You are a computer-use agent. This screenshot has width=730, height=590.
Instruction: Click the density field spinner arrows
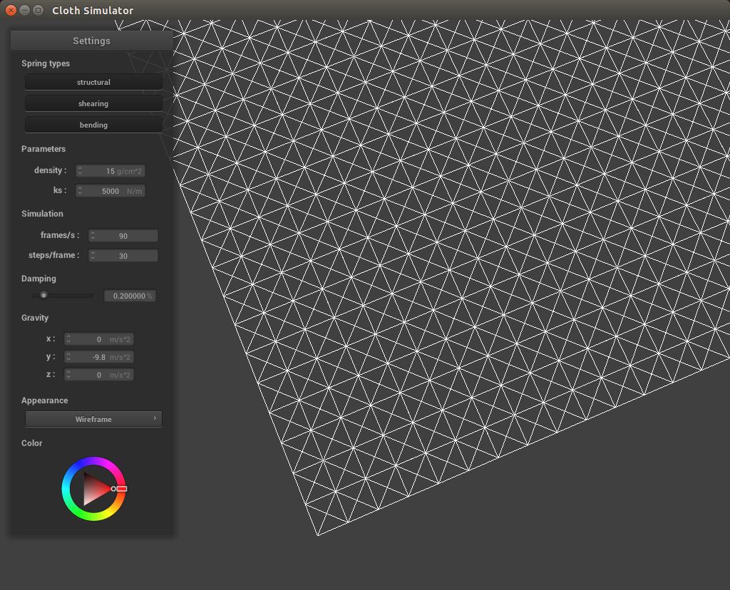coord(81,171)
